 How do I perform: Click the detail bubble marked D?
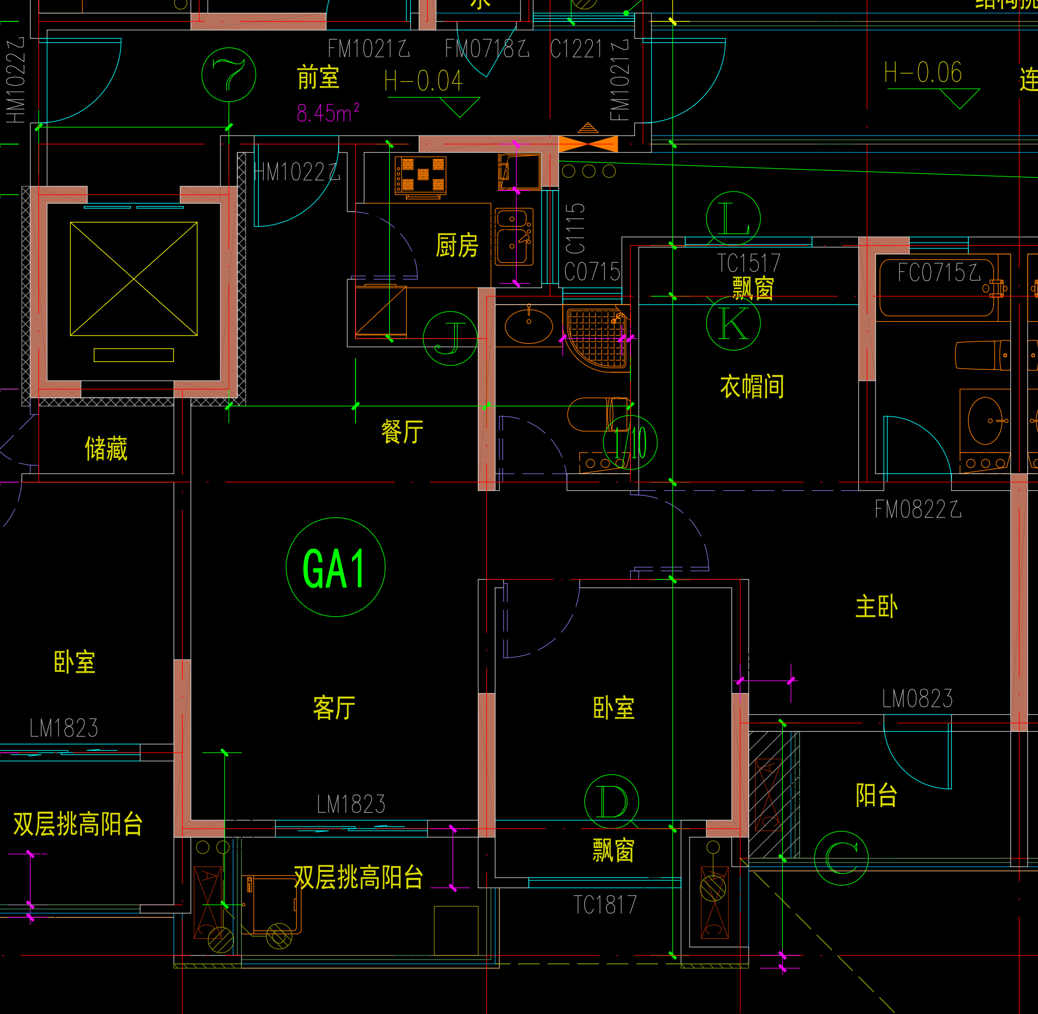tap(611, 802)
